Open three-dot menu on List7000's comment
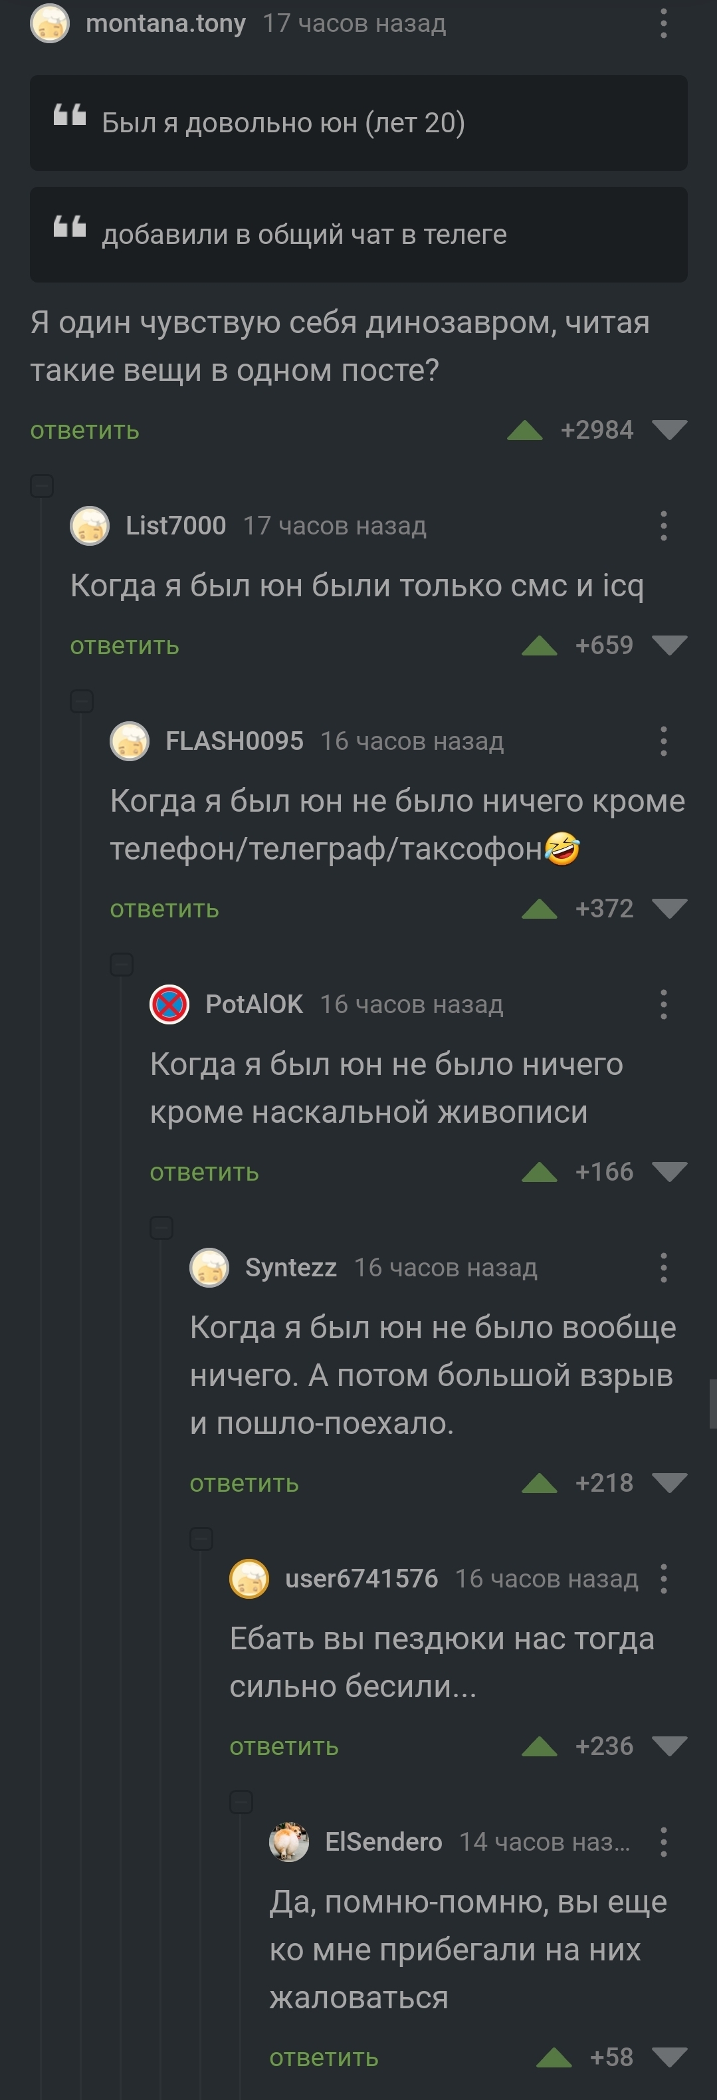717x2100 pixels. [x=663, y=526]
